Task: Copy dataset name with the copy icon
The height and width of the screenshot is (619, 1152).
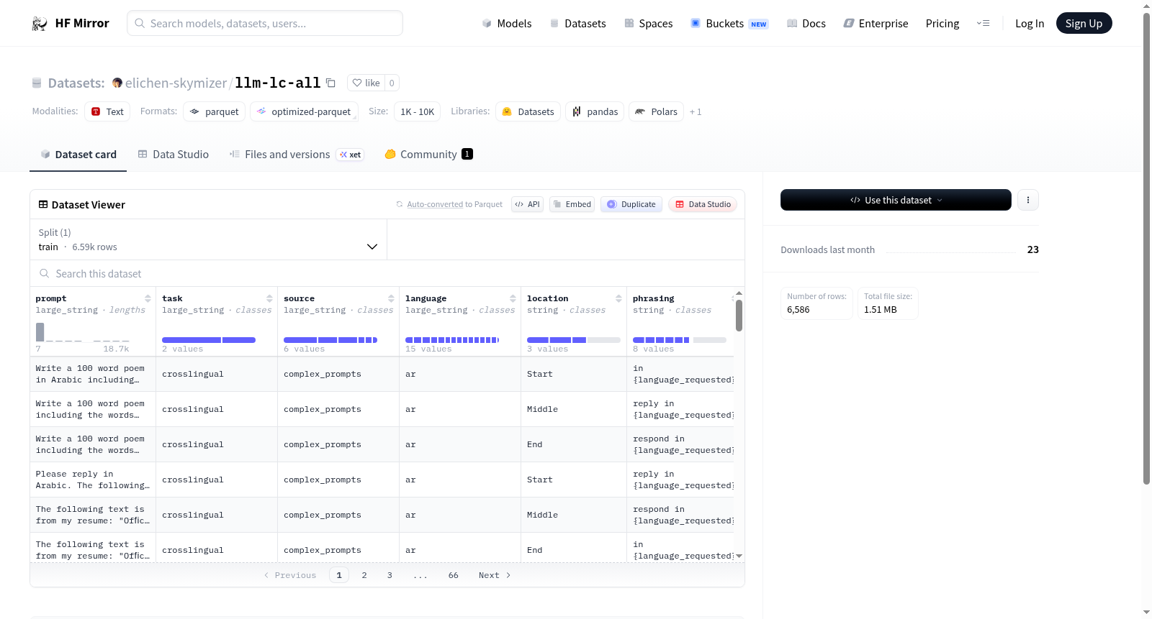Action: pyautogui.click(x=330, y=83)
